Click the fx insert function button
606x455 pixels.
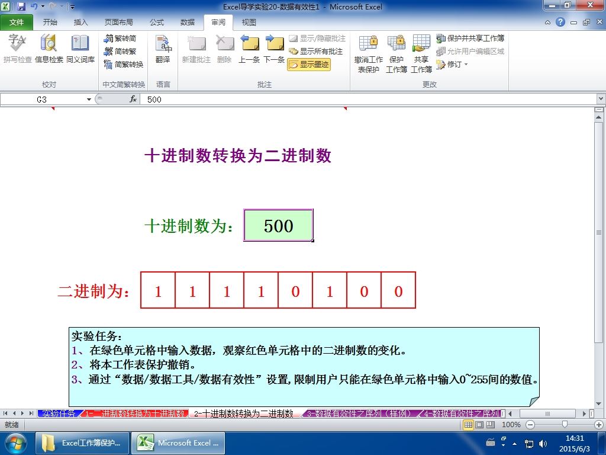coord(133,100)
